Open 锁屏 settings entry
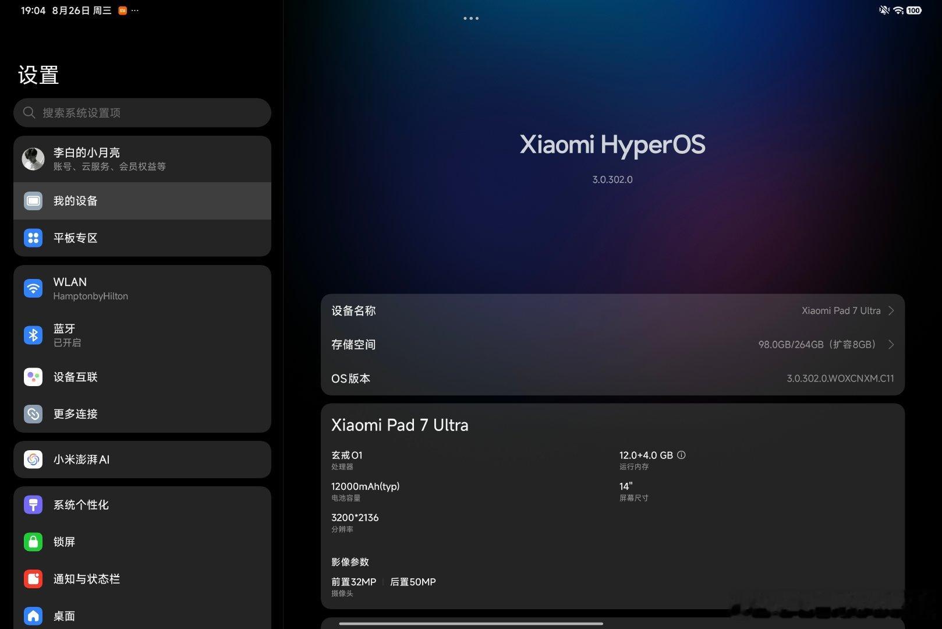The height and width of the screenshot is (629, 942). [142, 542]
